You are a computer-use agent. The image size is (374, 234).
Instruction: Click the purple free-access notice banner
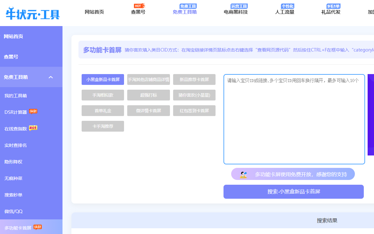click(x=293, y=174)
